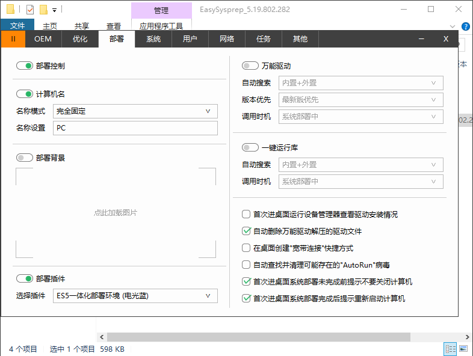
Task: Click the blue help question mark icon
Action: coord(465,26)
